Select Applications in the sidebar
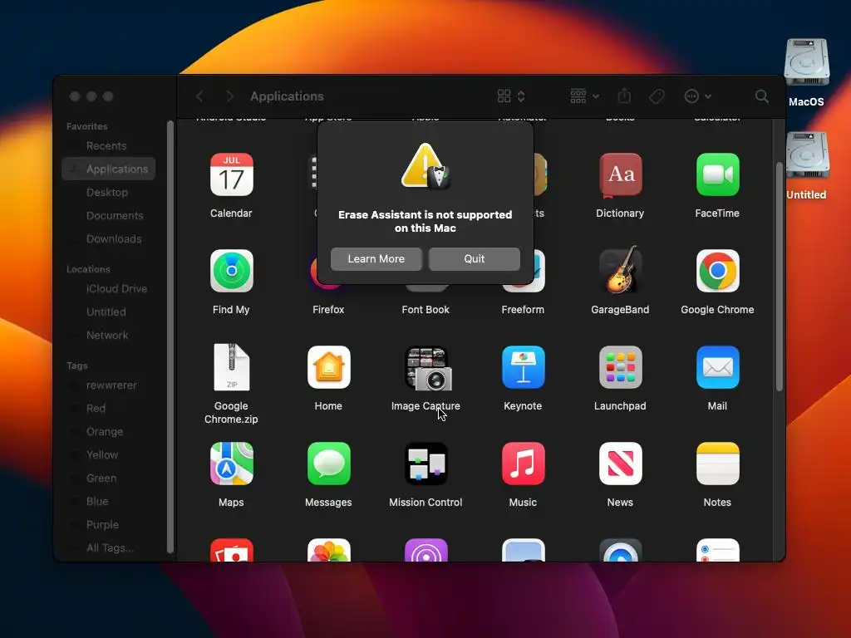 coord(109,169)
